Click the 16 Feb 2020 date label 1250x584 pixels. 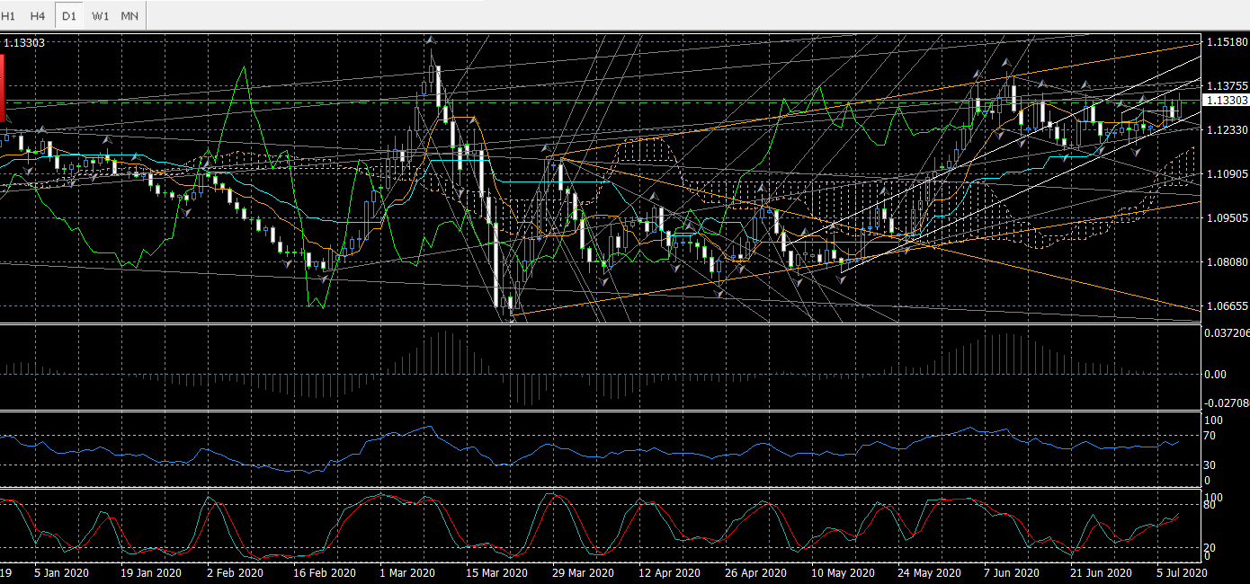325,572
